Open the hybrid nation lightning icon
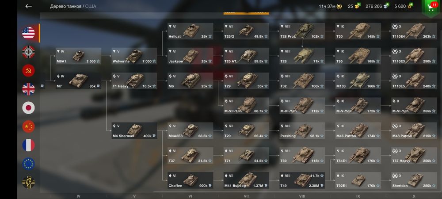Screen dimensions: 442x199 tap(28, 182)
